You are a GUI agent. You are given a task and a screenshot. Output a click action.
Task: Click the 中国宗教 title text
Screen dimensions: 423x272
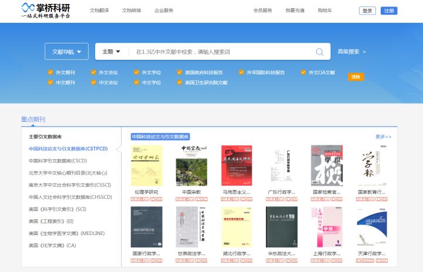coord(192,192)
